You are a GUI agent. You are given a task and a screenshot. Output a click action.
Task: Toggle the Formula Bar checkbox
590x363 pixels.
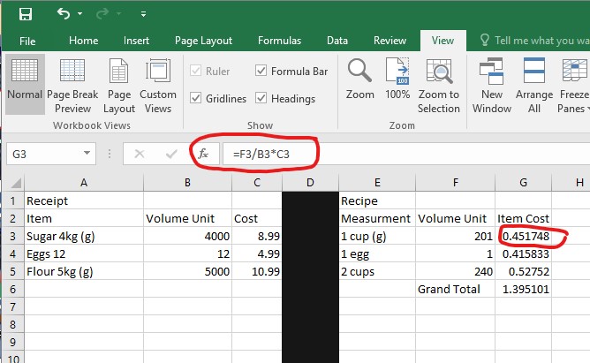[x=262, y=71]
